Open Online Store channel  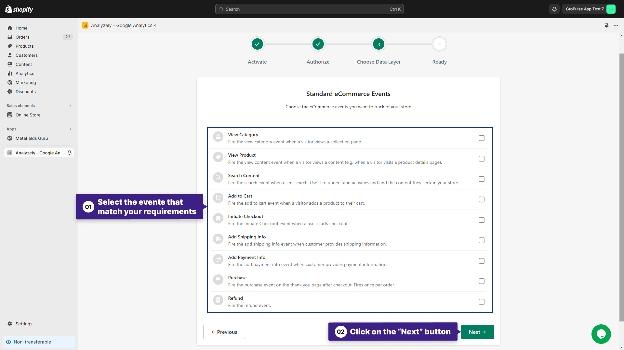point(39,115)
